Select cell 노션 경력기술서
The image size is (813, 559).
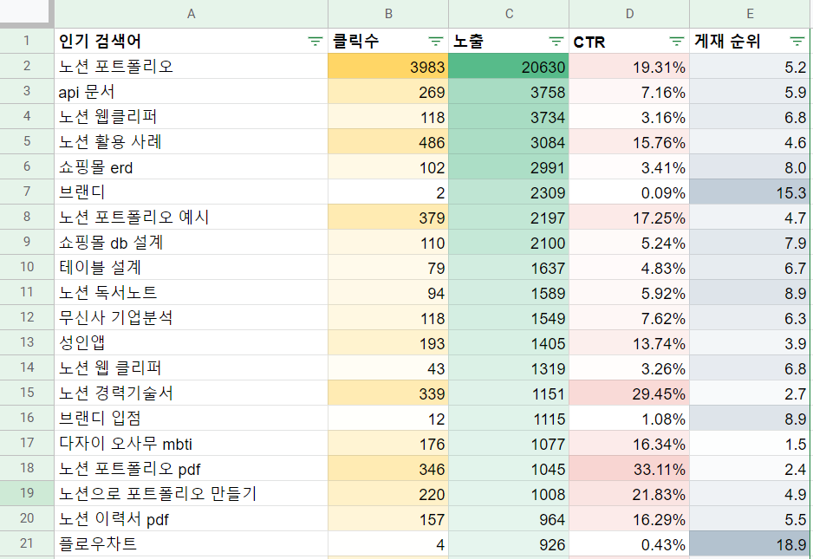pyautogui.click(x=192, y=393)
